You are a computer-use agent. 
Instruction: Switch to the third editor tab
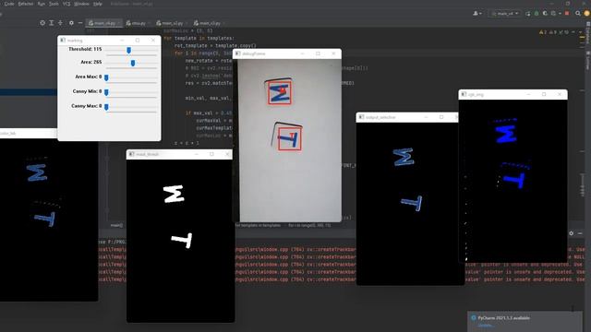(172, 23)
